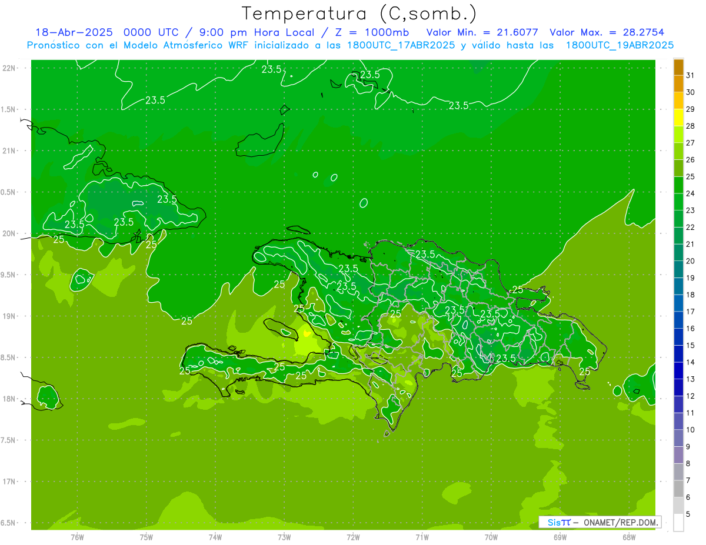
Task: Click the title "Temperatura (C,somb.)"
Action: [359, 14]
